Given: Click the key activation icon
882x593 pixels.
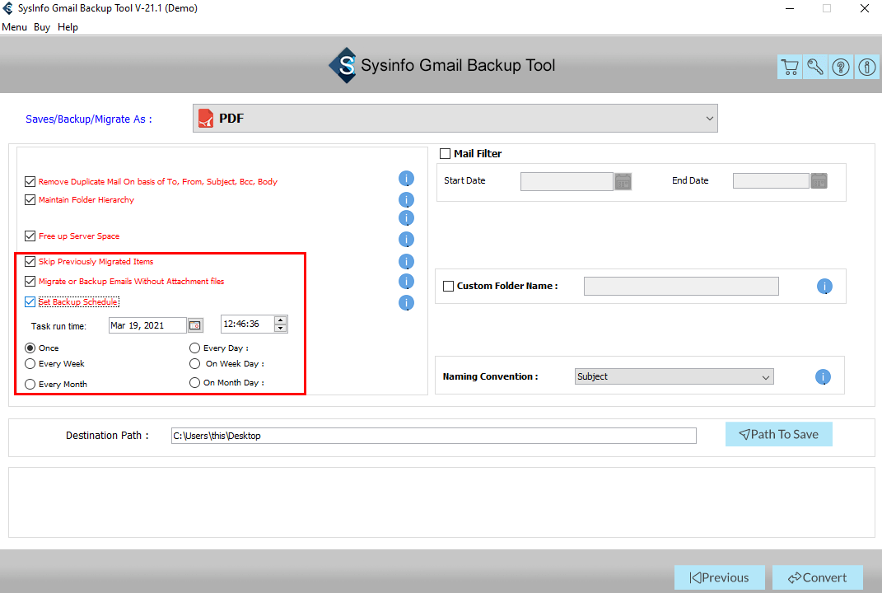Looking at the screenshot, I should tap(815, 67).
